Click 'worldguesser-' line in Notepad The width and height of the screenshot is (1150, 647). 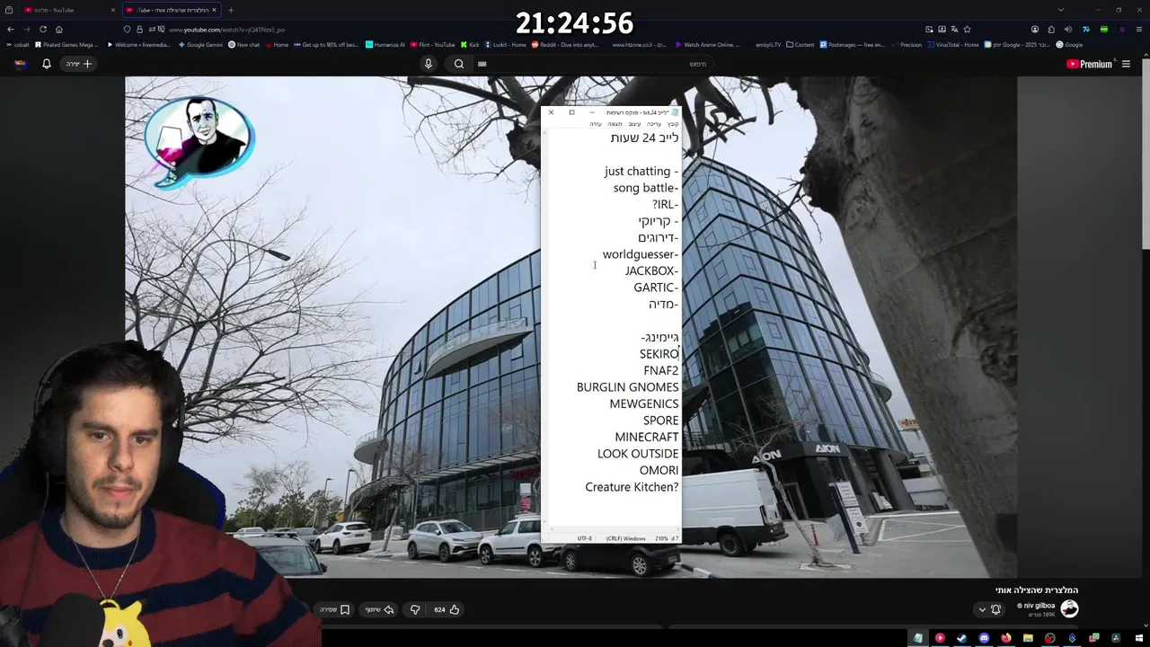640,254
